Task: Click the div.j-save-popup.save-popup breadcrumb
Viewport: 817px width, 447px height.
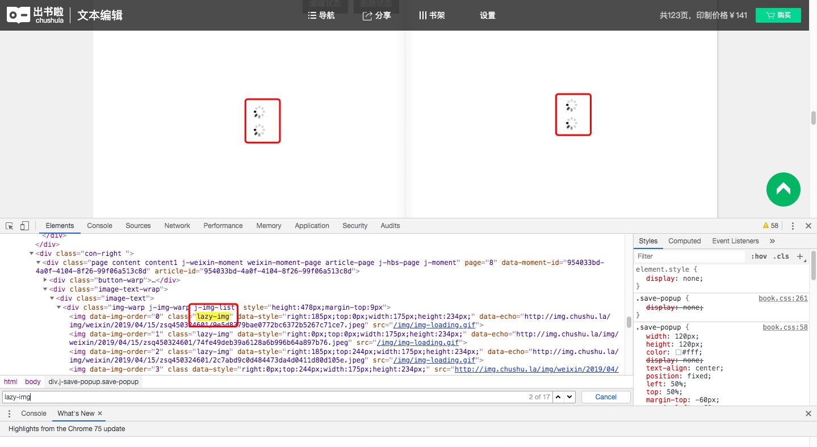Action: tap(94, 382)
